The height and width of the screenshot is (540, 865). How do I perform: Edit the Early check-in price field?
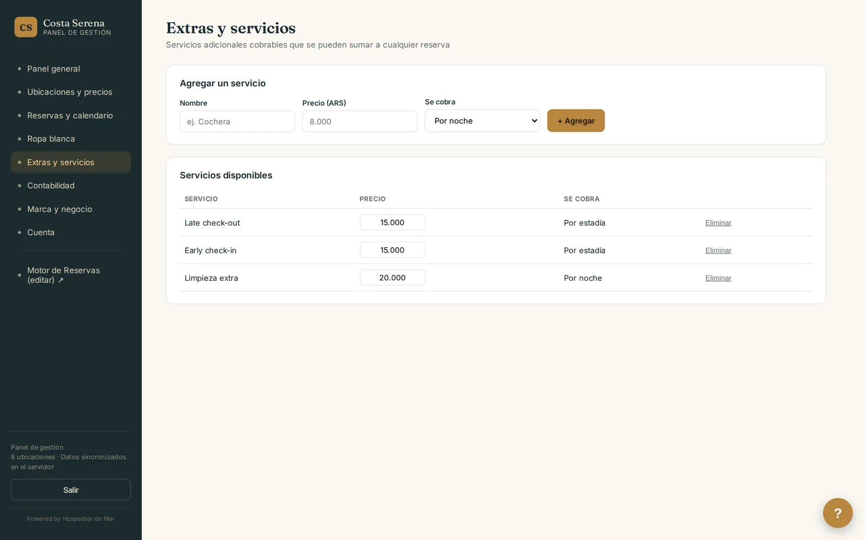[x=392, y=250]
